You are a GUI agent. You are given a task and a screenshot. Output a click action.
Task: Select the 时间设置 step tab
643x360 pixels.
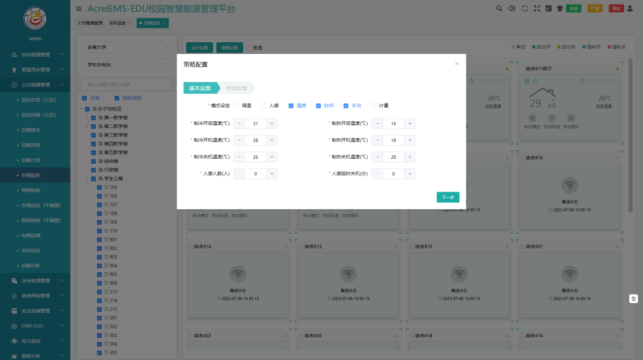236,88
